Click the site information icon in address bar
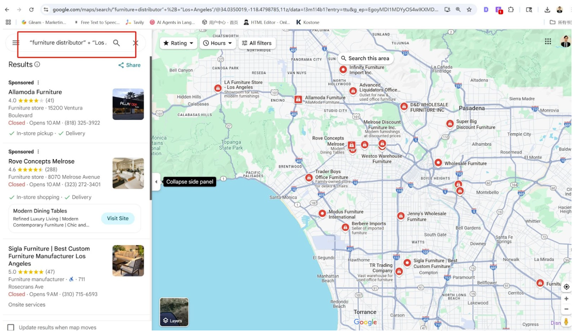575x335 pixels. coord(46,10)
